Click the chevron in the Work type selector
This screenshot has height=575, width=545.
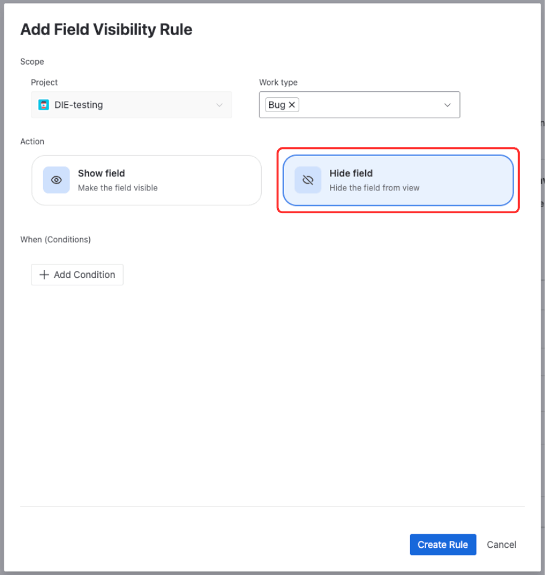pos(448,105)
